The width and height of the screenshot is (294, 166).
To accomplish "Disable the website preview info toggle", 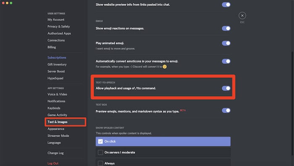I will tap(226, 5).
